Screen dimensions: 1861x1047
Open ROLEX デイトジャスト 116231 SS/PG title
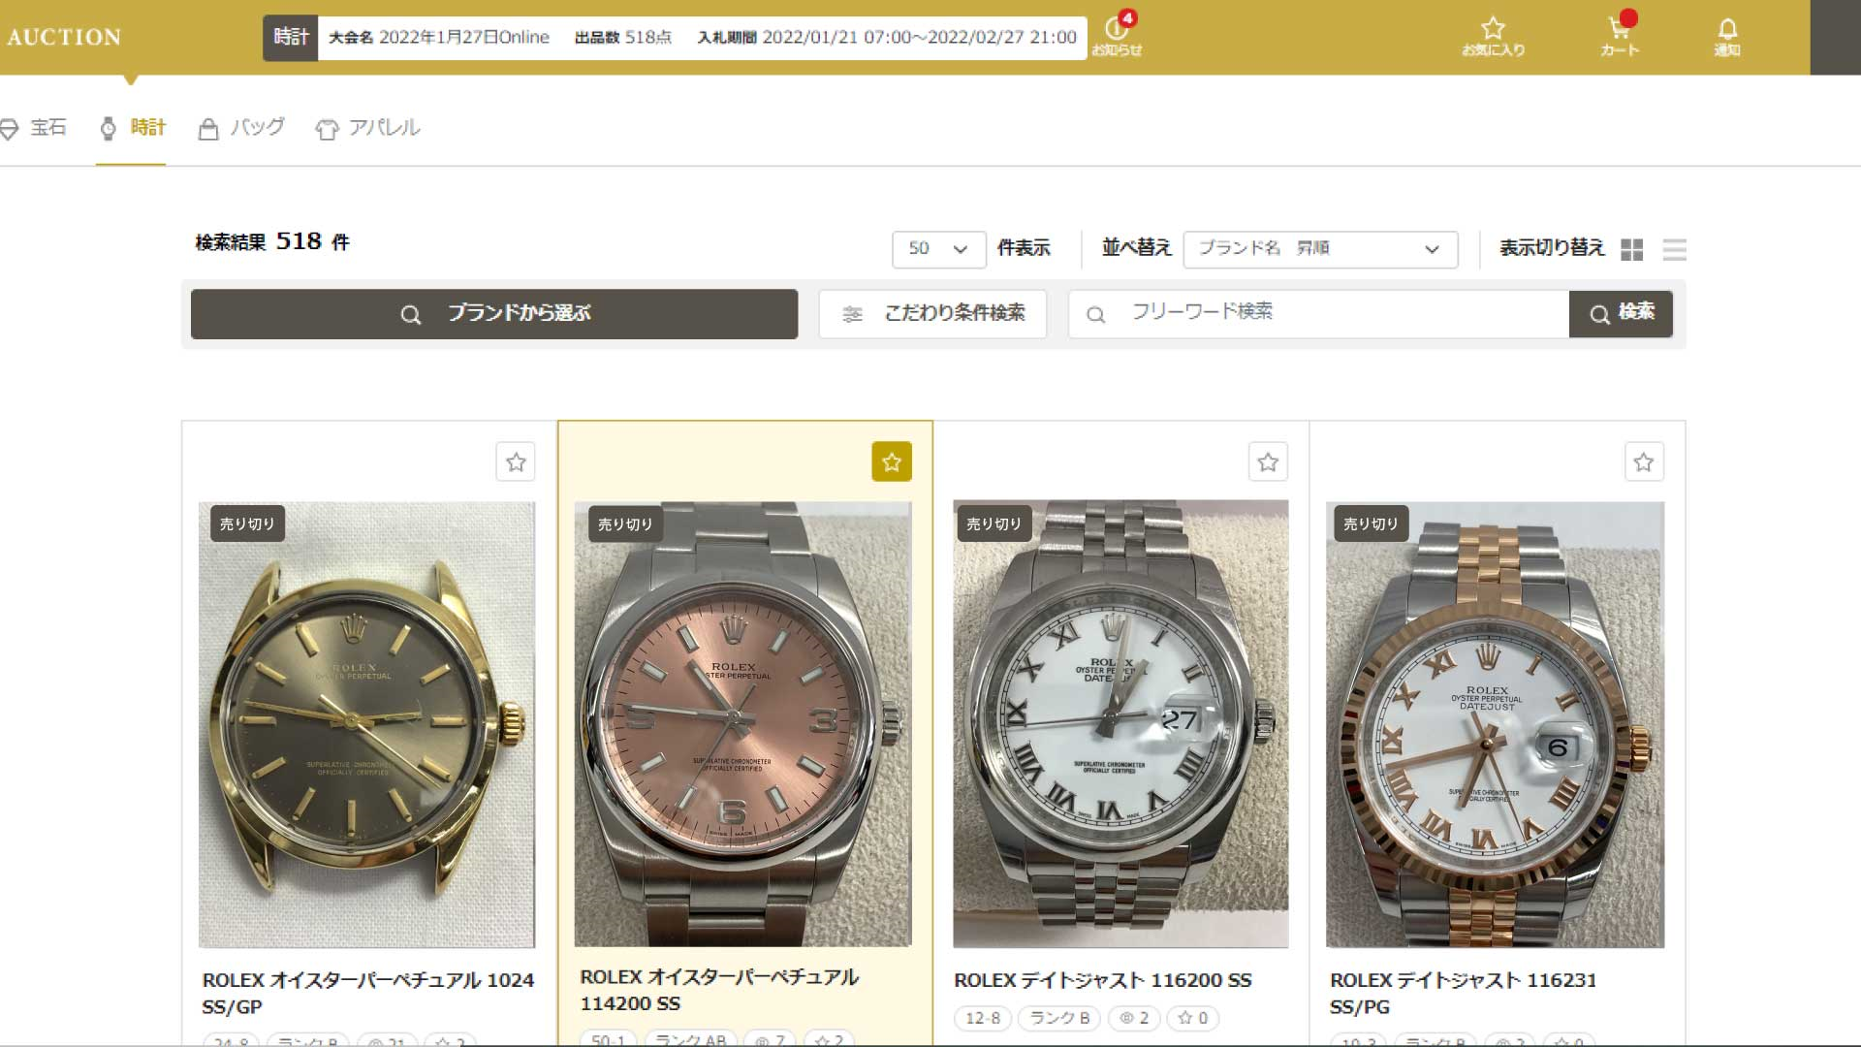(x=1463, y=994)
